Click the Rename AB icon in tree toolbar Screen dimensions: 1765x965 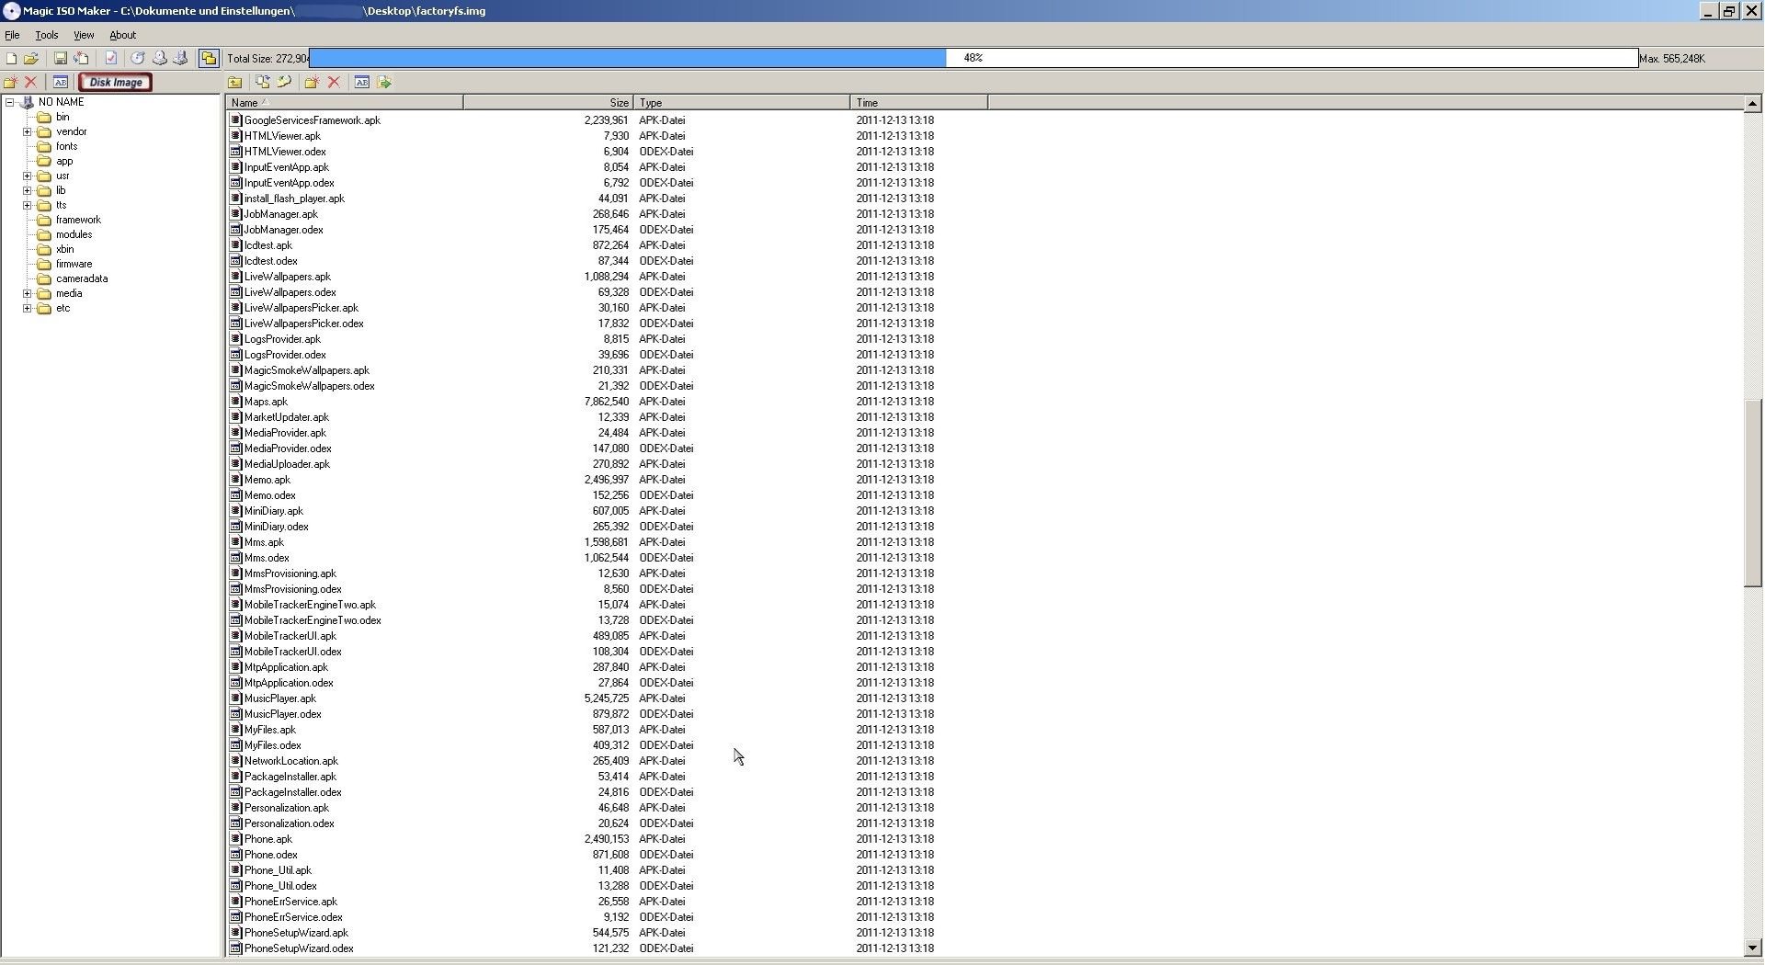(61, 82)
